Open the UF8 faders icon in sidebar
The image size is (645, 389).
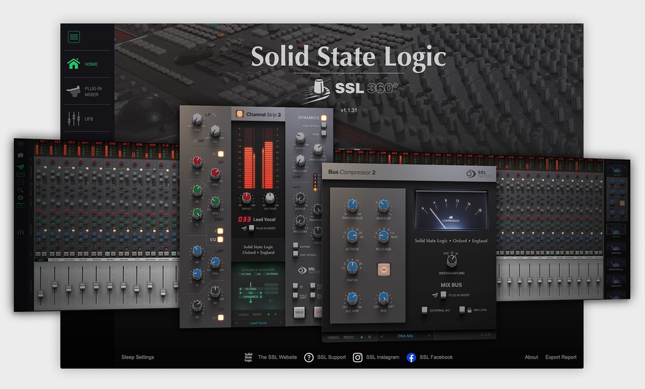click(x=74, y=119)
